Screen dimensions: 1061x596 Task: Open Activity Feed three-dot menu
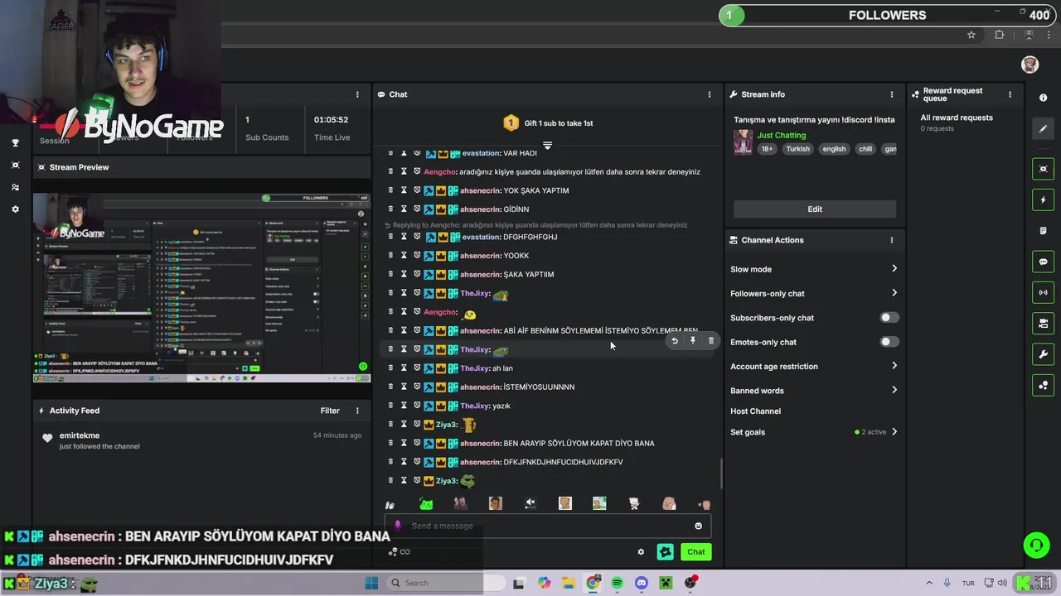[x=357, y=411]
